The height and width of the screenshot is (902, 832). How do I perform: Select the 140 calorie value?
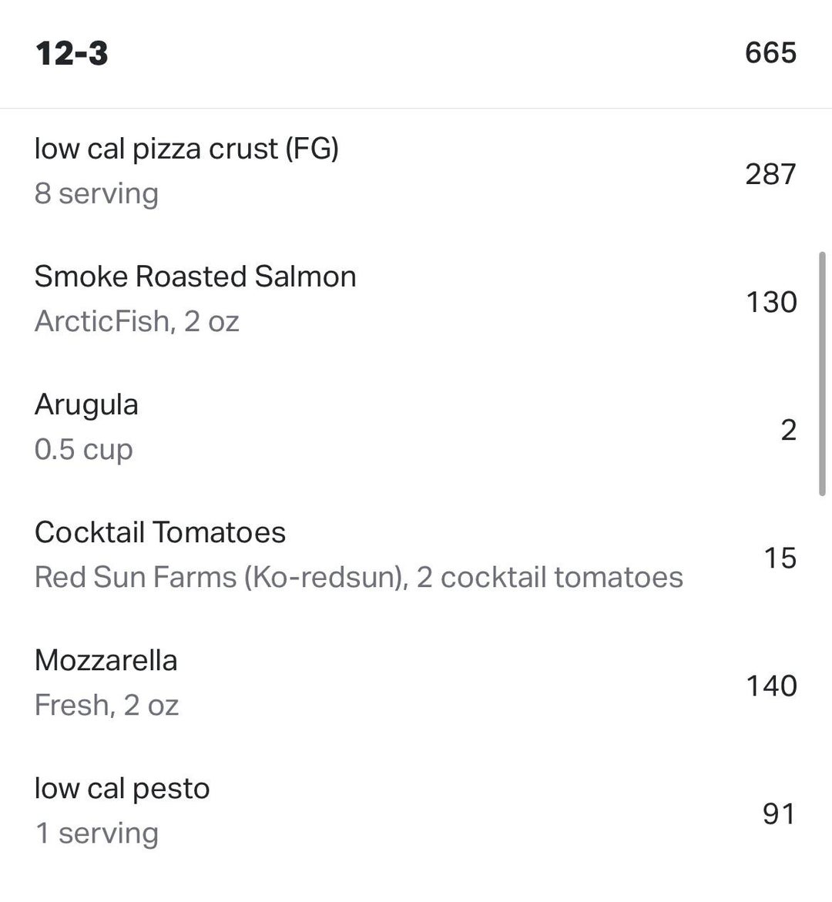pos(770,686)
